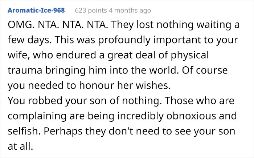
Task: Click the 4 months ago timestamp
Action: tap(130, 11)
